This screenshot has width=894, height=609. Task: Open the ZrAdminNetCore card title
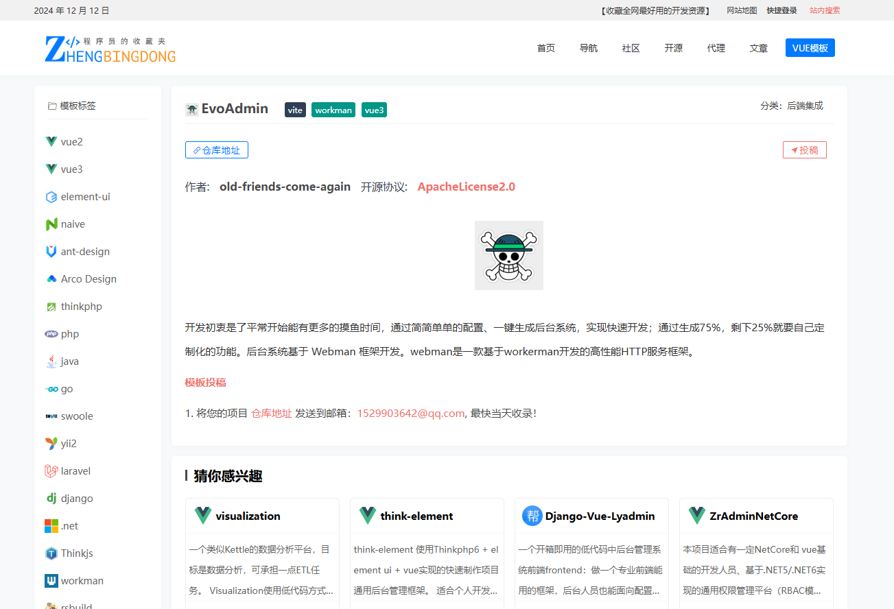point(754,516)
